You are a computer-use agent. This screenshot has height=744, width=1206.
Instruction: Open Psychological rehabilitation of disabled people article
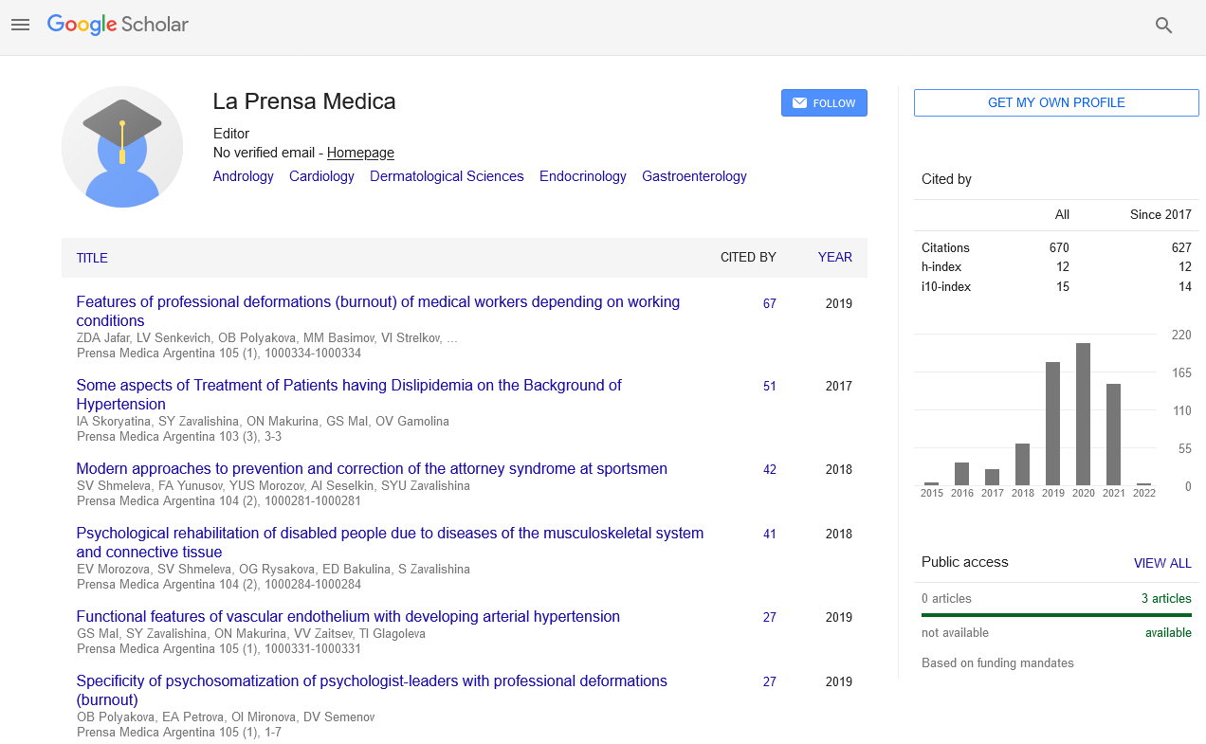[x=390, y=542]
